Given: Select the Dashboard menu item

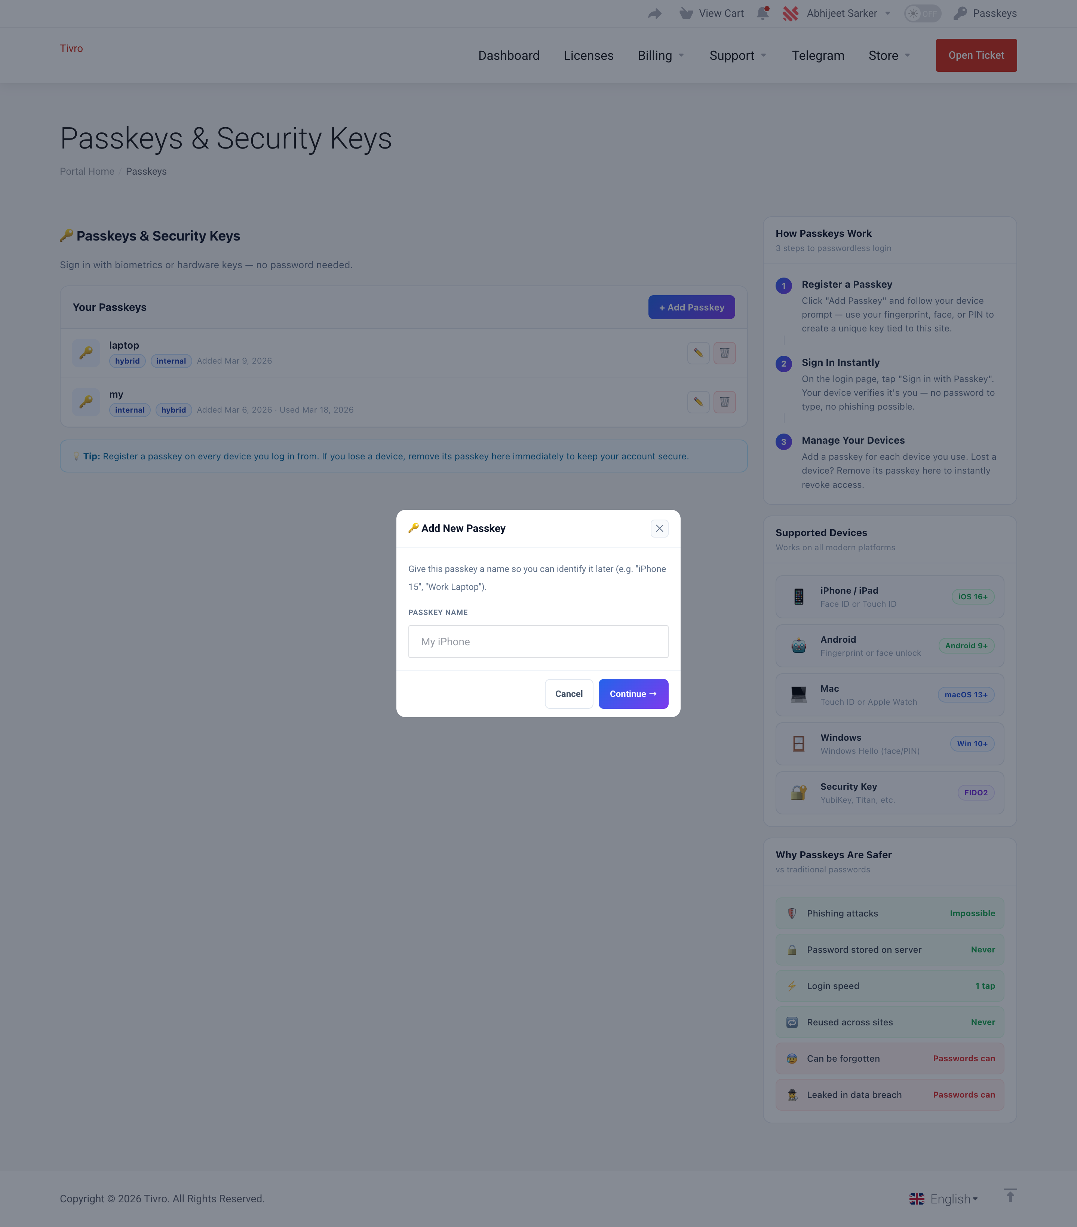Looking at the screenshot, I should [x=508, y=55].
